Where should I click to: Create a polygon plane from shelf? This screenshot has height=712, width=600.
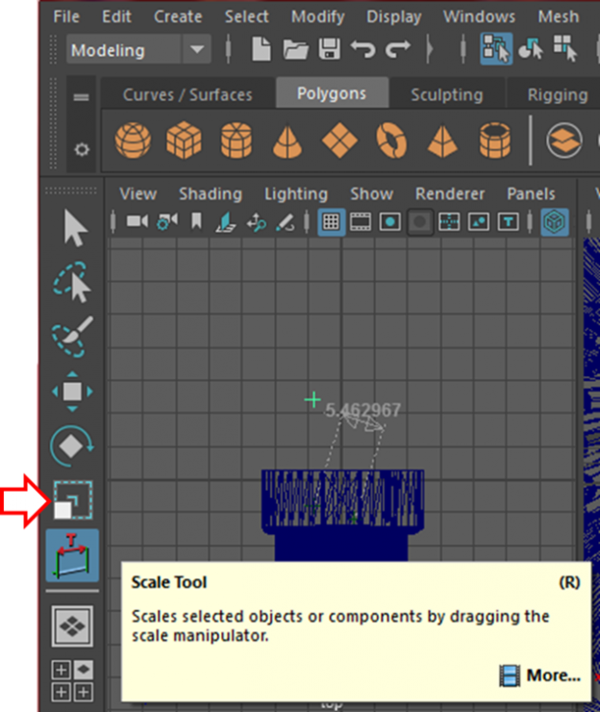(x=339, y=140)
